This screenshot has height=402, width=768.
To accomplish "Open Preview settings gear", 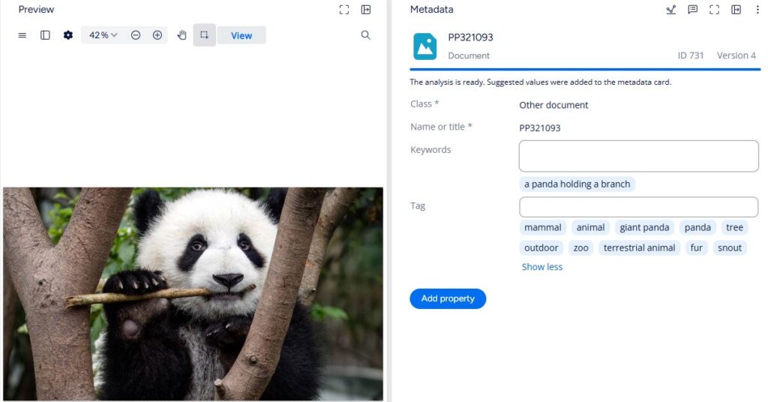I will coord(68,35).
